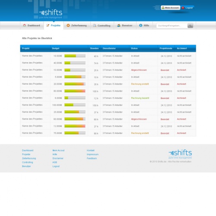Click the 18.000€ budget progress bar

click(75, 56)
